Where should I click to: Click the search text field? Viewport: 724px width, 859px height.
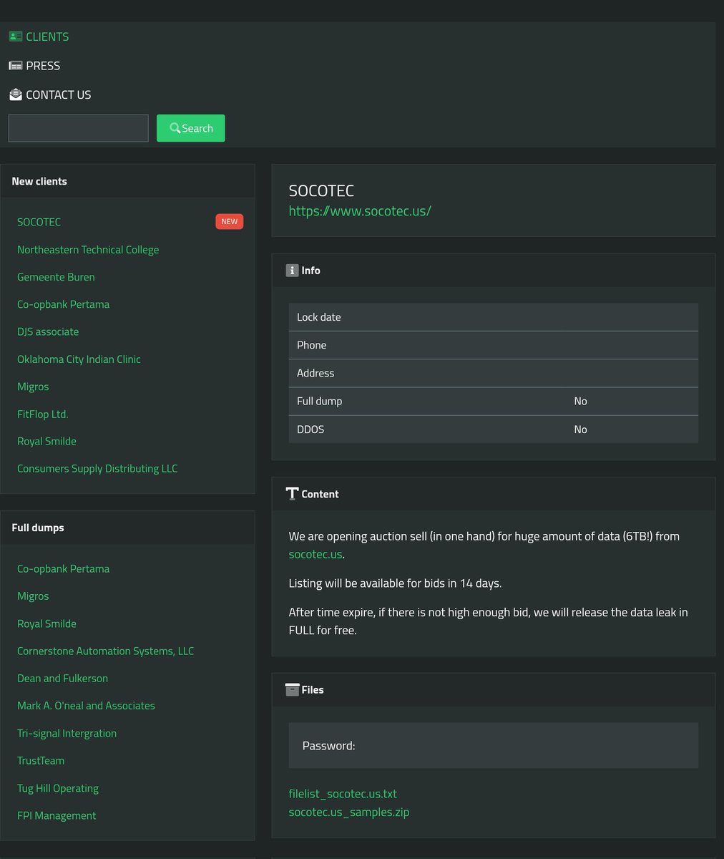pyautogui.click(x=78, y=128)
